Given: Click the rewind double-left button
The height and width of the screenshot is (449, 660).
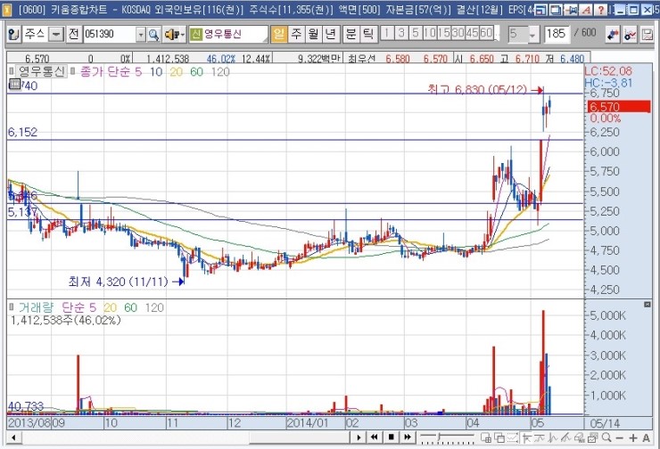Looking at the screenshot, I should pyautogui.click(x=375, y=437).
